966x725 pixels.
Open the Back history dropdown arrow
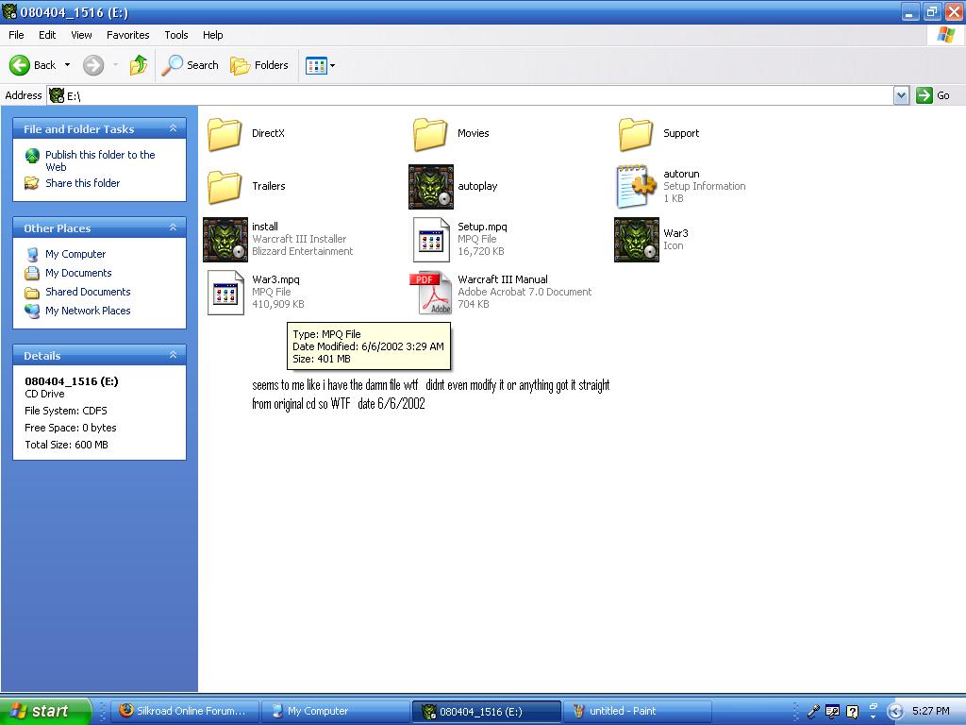67,65
